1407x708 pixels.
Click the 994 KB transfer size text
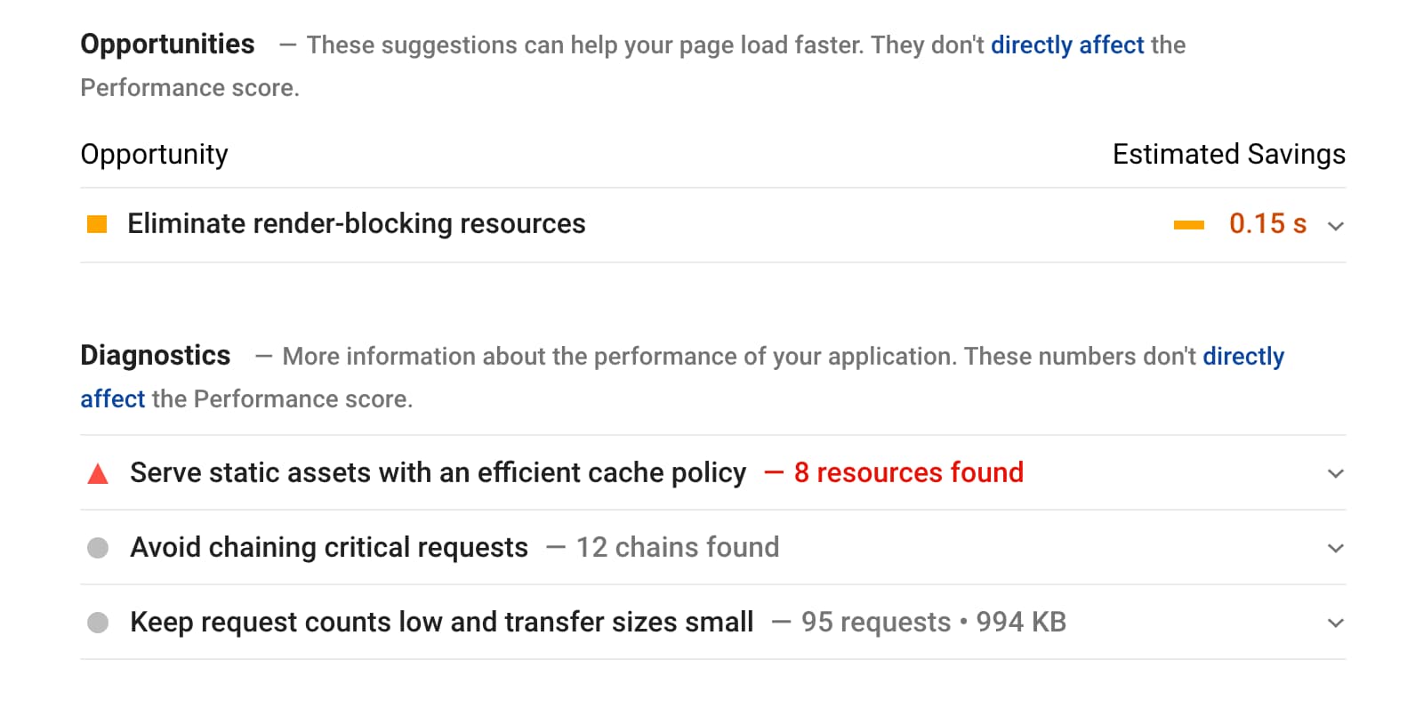(1023, 622)
